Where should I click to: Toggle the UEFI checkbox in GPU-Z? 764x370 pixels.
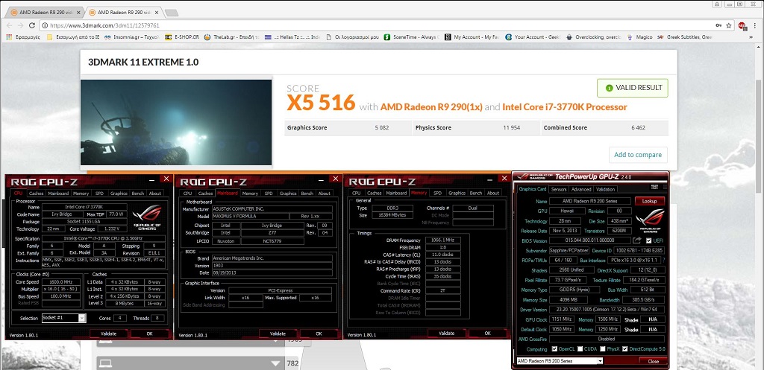tap(648, 240)
